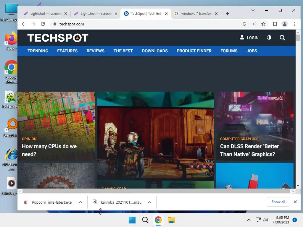The height and width of the screenshot is (227, 303).
Task: Click the Chrome taskbar icon
Action: [158, 220]
